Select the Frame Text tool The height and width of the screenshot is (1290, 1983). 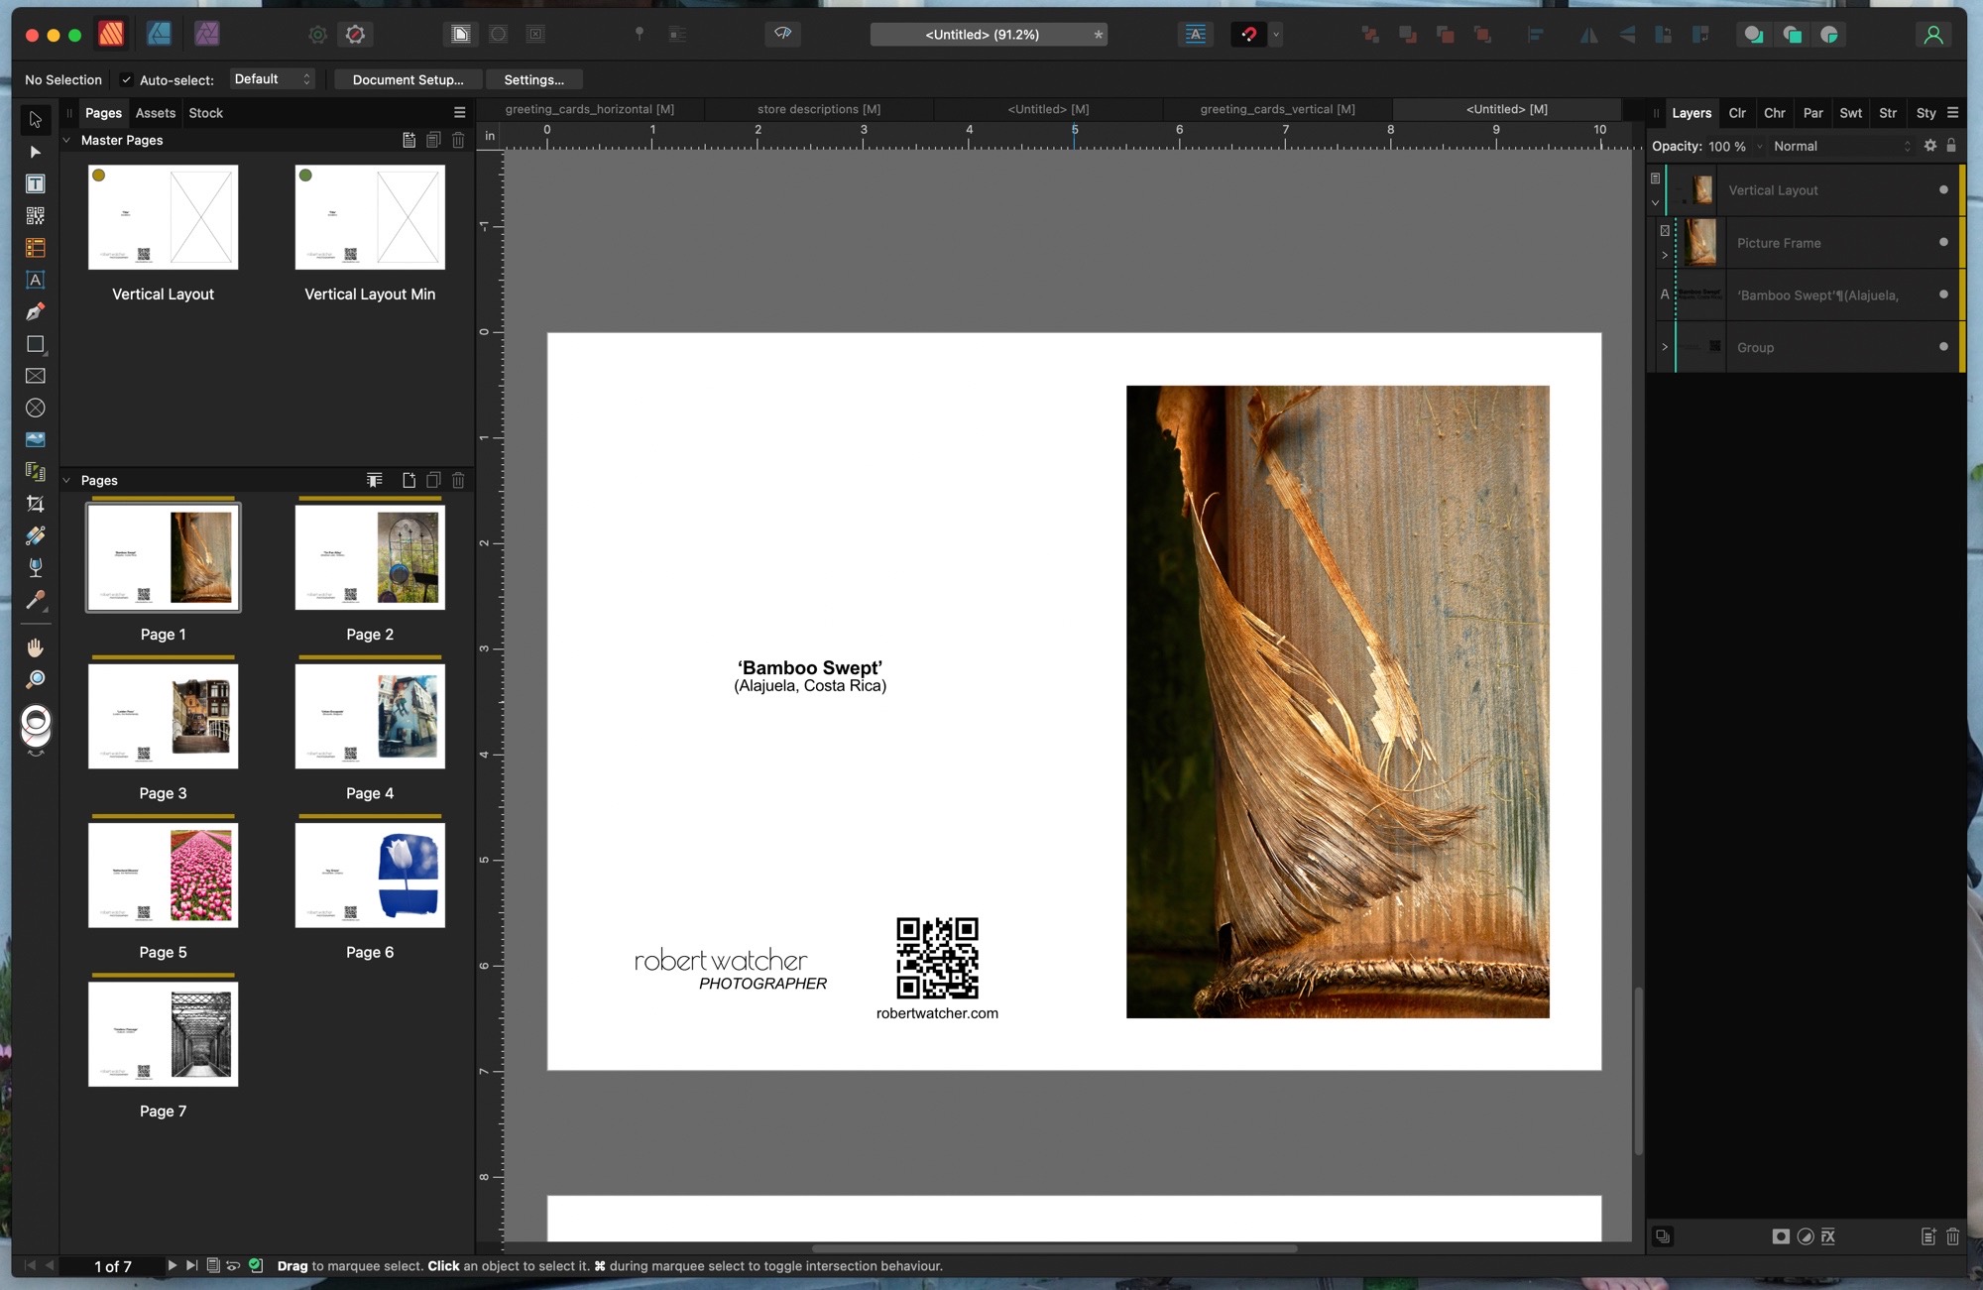click(x=36, y=184)
